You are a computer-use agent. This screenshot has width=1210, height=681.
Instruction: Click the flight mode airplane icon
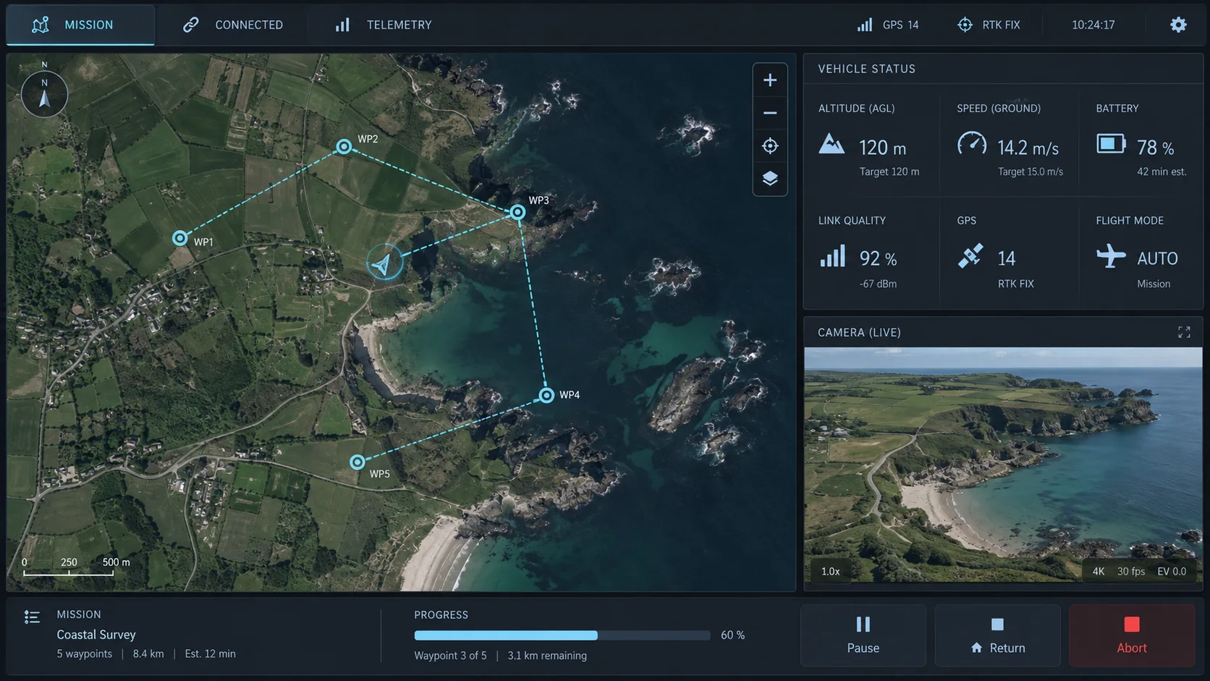(1111, 255)
